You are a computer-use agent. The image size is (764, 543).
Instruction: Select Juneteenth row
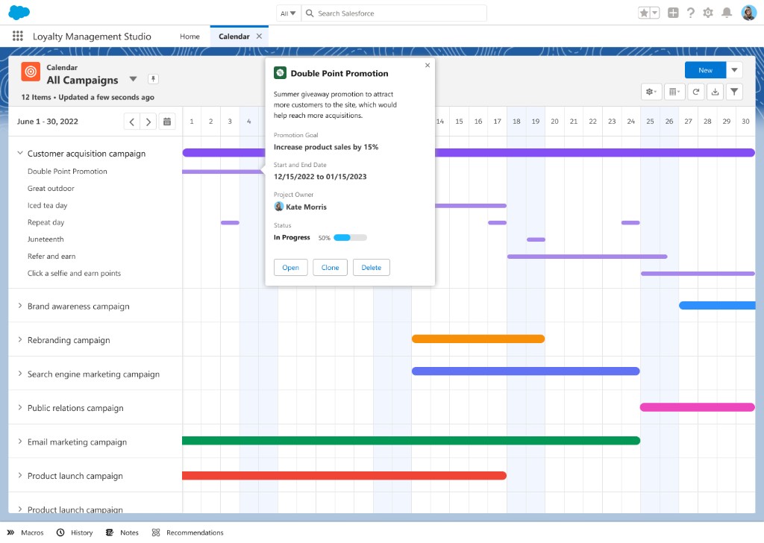[x=46, y=239]
